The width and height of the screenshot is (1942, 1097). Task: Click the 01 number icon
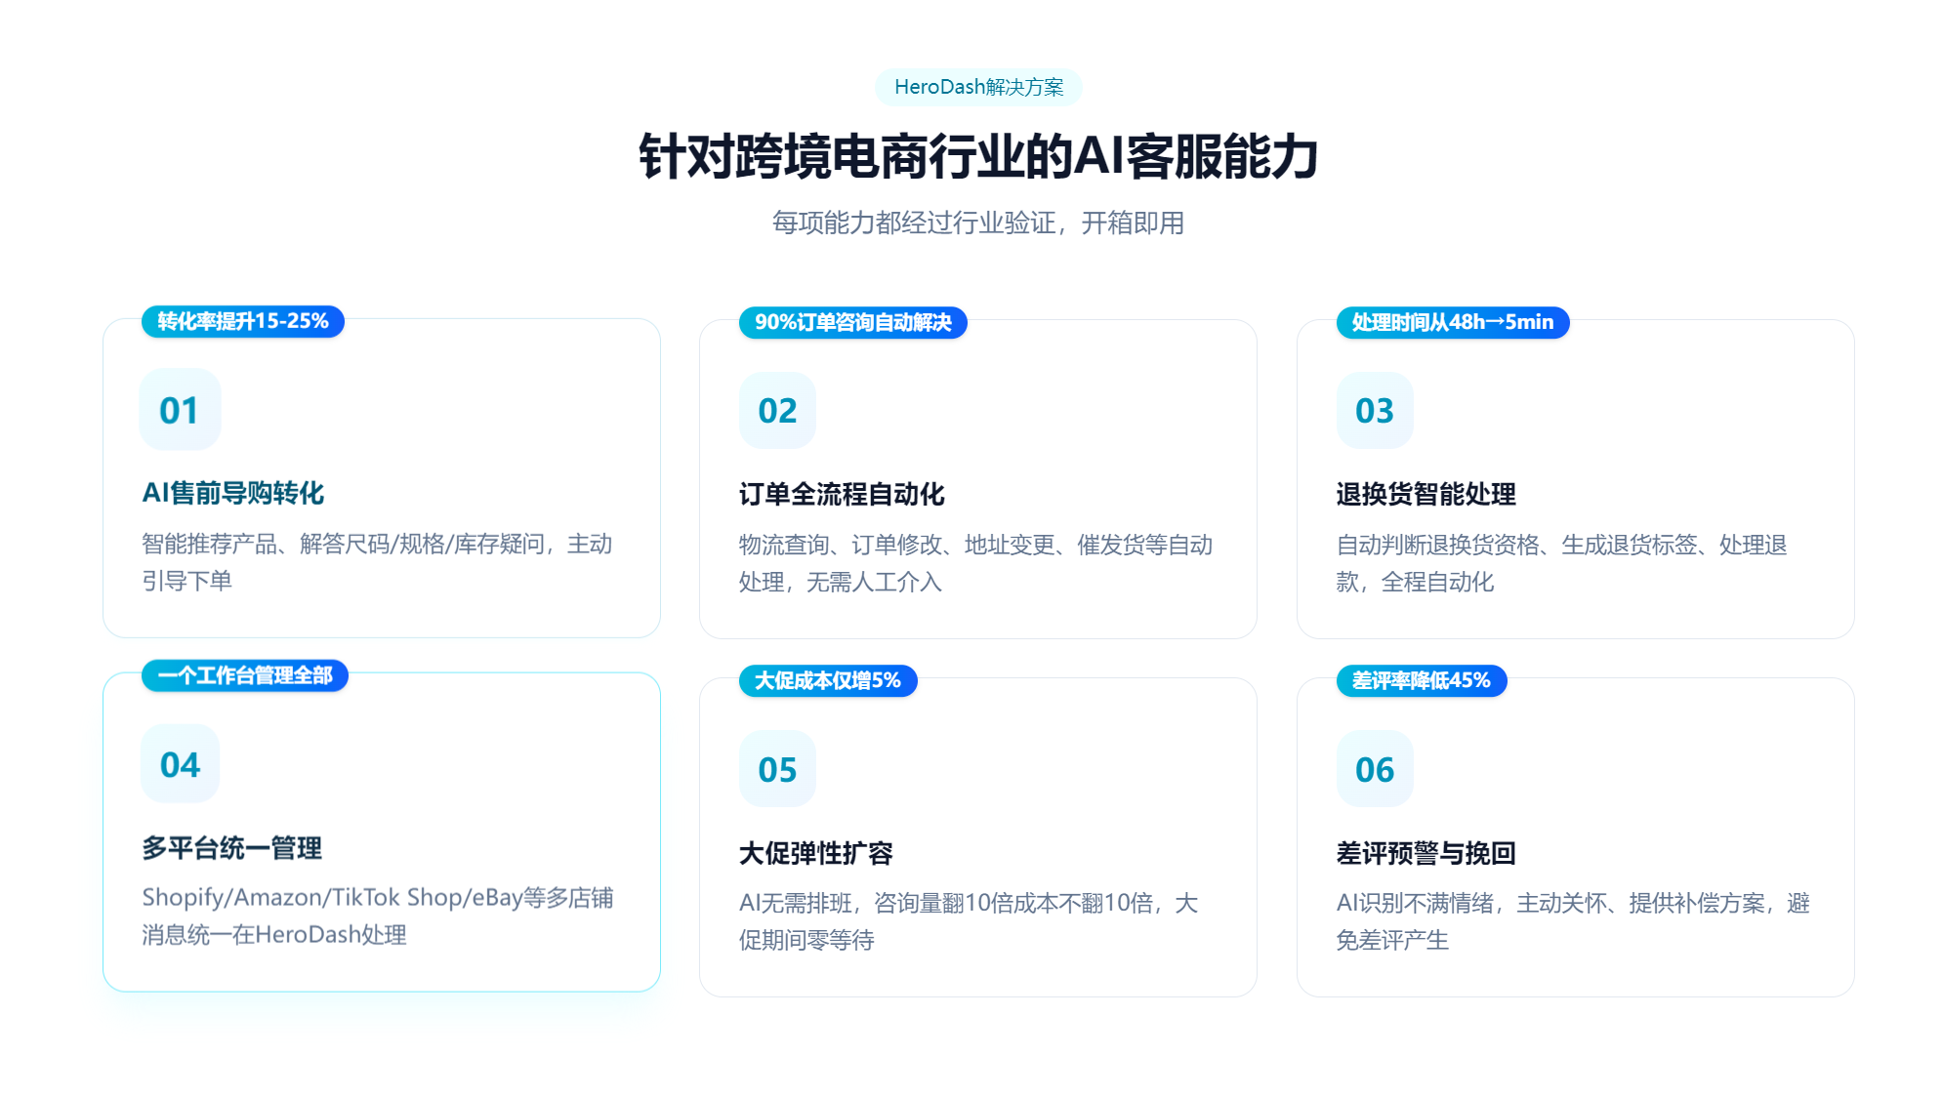[180, 410]
